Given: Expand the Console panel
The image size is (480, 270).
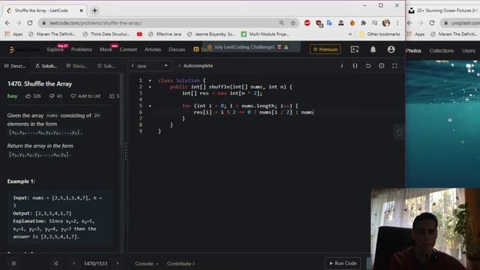Looking at the screenshot, I should (147, 263).
